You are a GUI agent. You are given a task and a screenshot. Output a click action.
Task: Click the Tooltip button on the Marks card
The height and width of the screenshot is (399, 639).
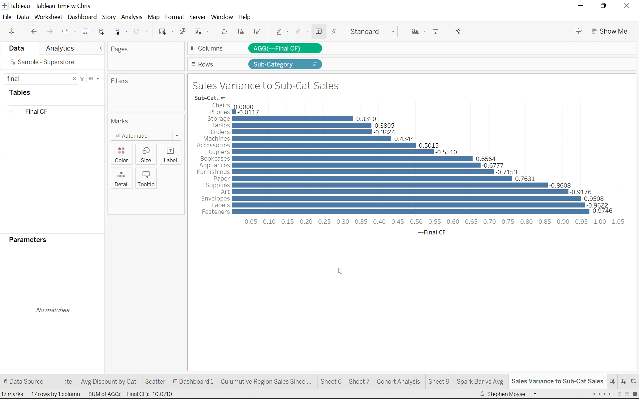click(x=146, y=179)
